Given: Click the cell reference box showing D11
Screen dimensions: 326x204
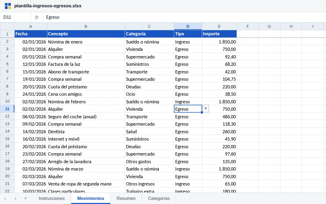Looking at the screenshot, I should (x=15, y=17).
